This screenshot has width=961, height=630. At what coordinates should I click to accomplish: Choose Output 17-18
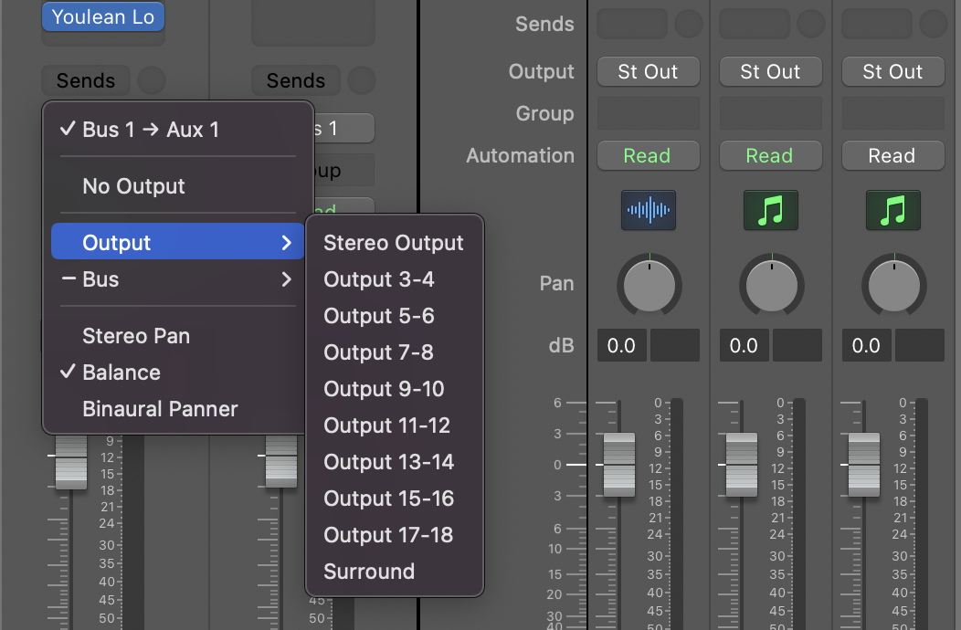[x=394, y=534]
